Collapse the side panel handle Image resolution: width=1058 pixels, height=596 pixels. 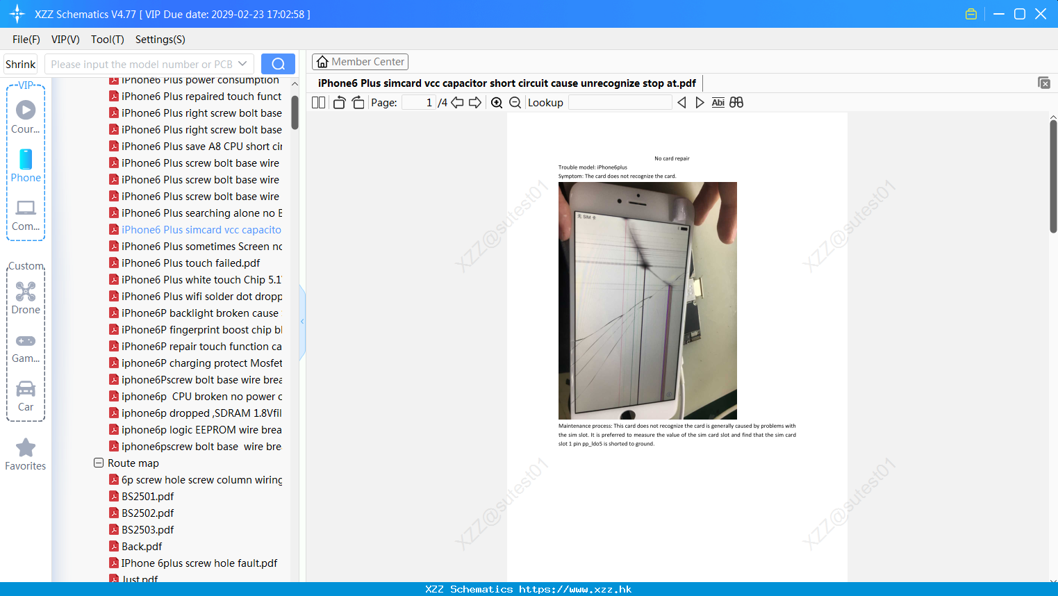pos(302,322)
